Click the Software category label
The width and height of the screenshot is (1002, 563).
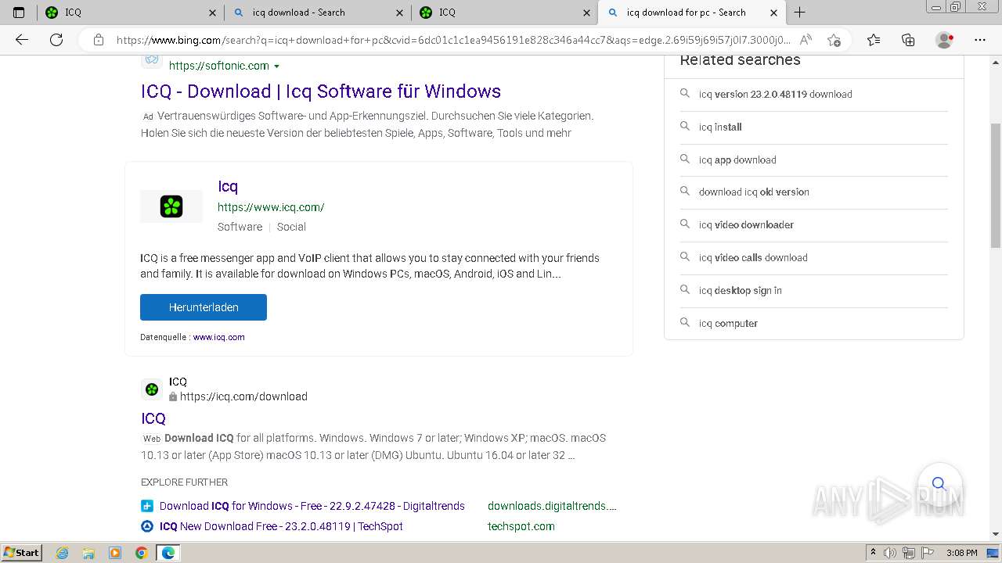click(x=240, y=227)
